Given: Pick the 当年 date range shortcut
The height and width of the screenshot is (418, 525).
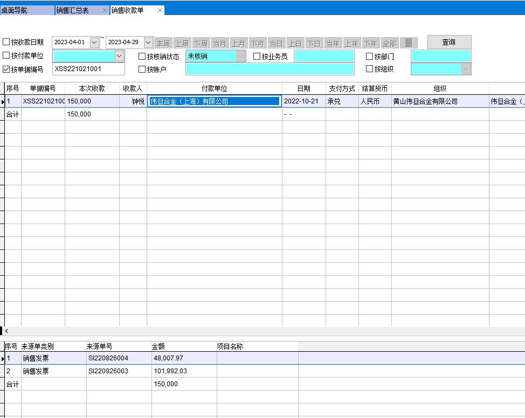Looking at the screenshot, I should coord(333,43).
